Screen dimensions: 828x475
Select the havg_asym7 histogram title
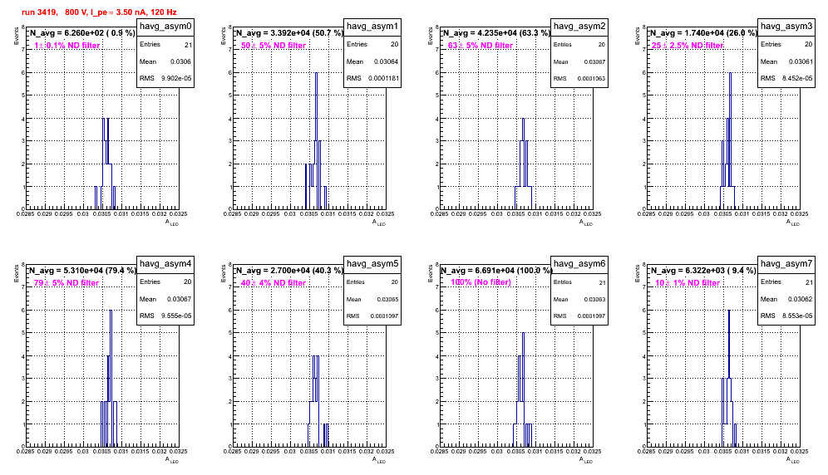[x=786, y=263]
